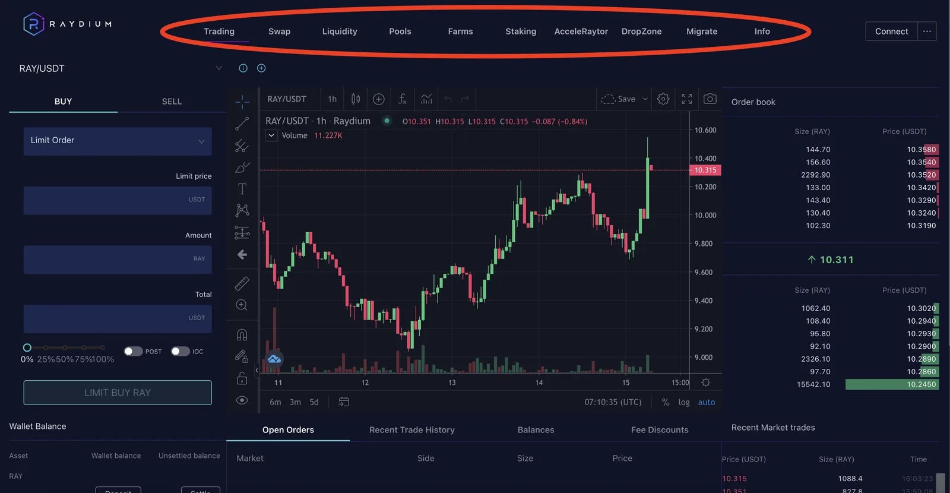Open the indicators (fx) menu

pyautogui.click(x=403, y=99)
